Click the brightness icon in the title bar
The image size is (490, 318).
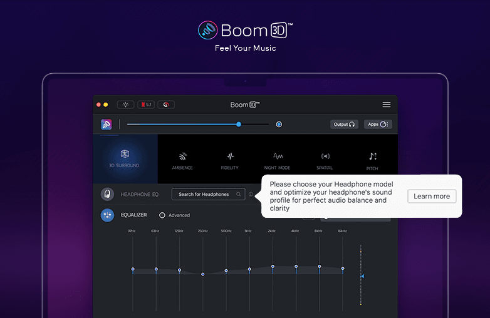point(125,105)
